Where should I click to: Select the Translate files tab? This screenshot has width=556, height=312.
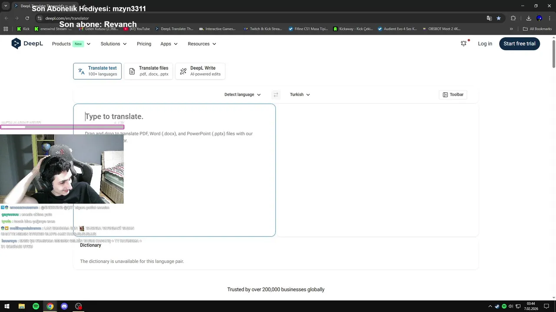point(149,71)
